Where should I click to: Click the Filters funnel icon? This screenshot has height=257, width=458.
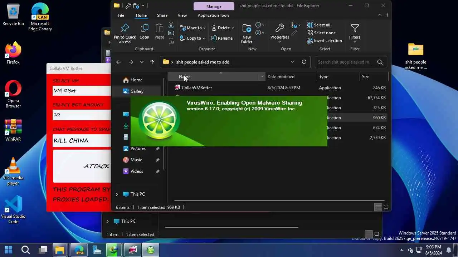click(x=355, y=28)
